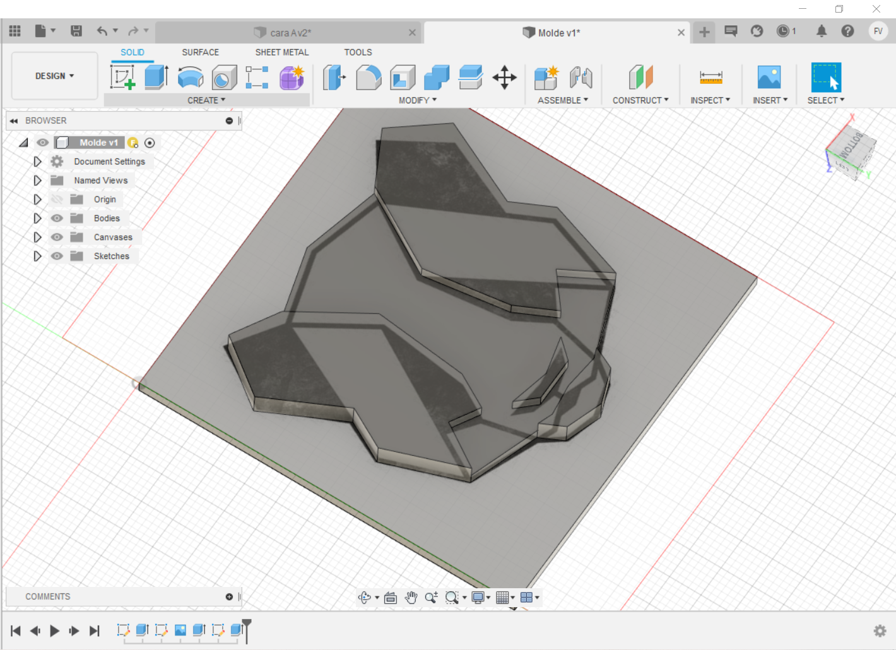Select the Orbit tool

[366, 597]
